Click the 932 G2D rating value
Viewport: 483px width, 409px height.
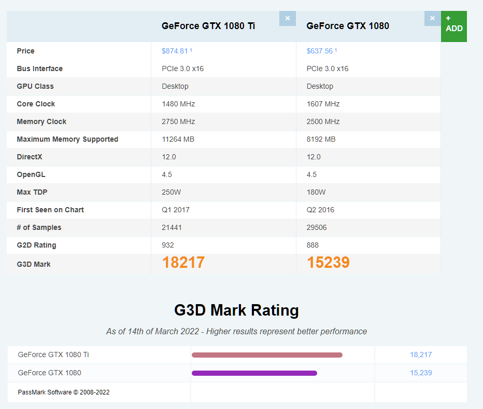[x=168, y=245]
